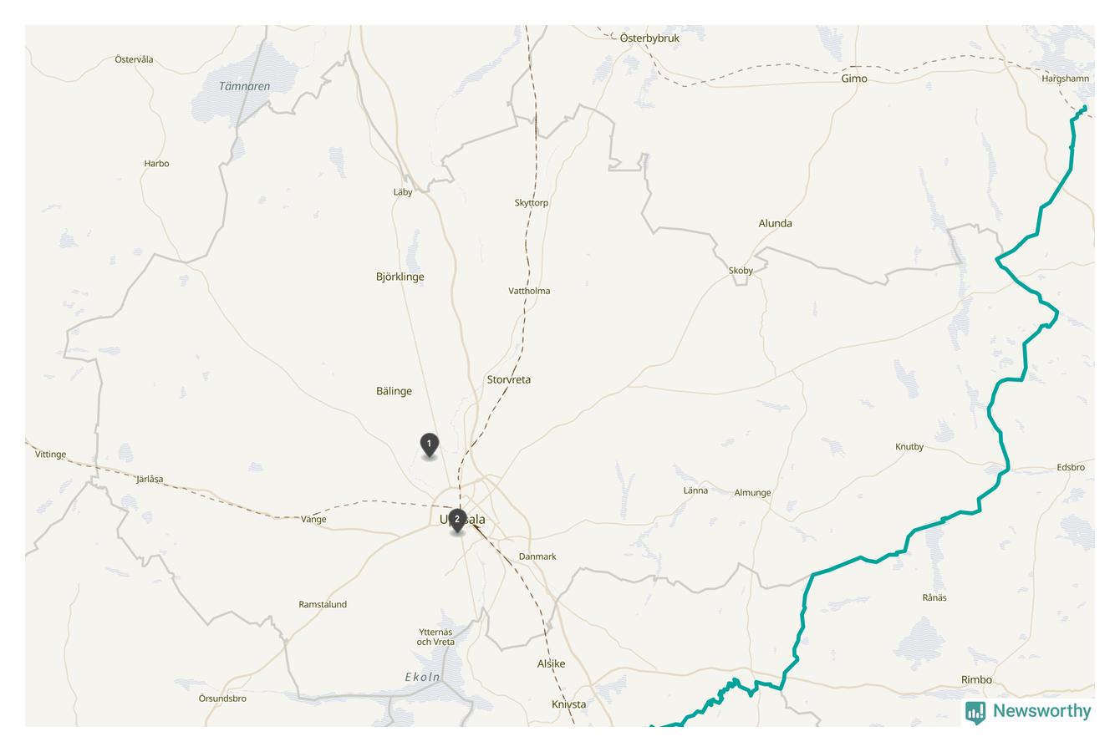Viewport: 1120px width, 752px height.
Task: Click map marker number 2 in Uppsala
Action: pos(457,521)
